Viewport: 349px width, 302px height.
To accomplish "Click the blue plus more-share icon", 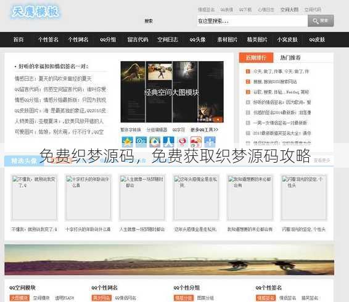I will coord(210,142).
